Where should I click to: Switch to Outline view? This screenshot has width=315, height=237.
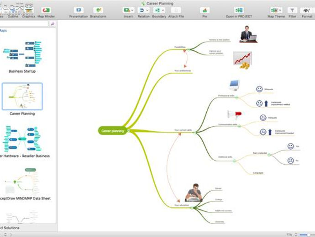pyautogui.click(x=13, y=12)
